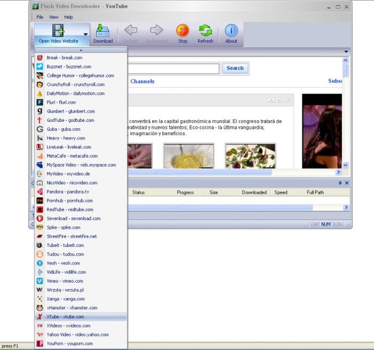Click the Open Video Website film icon
This screenshot has height=350, width=374.
(58, 30)
